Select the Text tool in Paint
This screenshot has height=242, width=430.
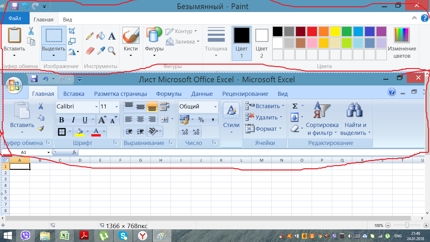[x=112, y=36]
